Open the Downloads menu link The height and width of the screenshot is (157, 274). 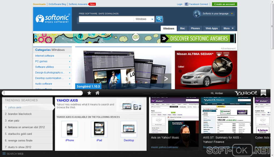coord(39,4)
